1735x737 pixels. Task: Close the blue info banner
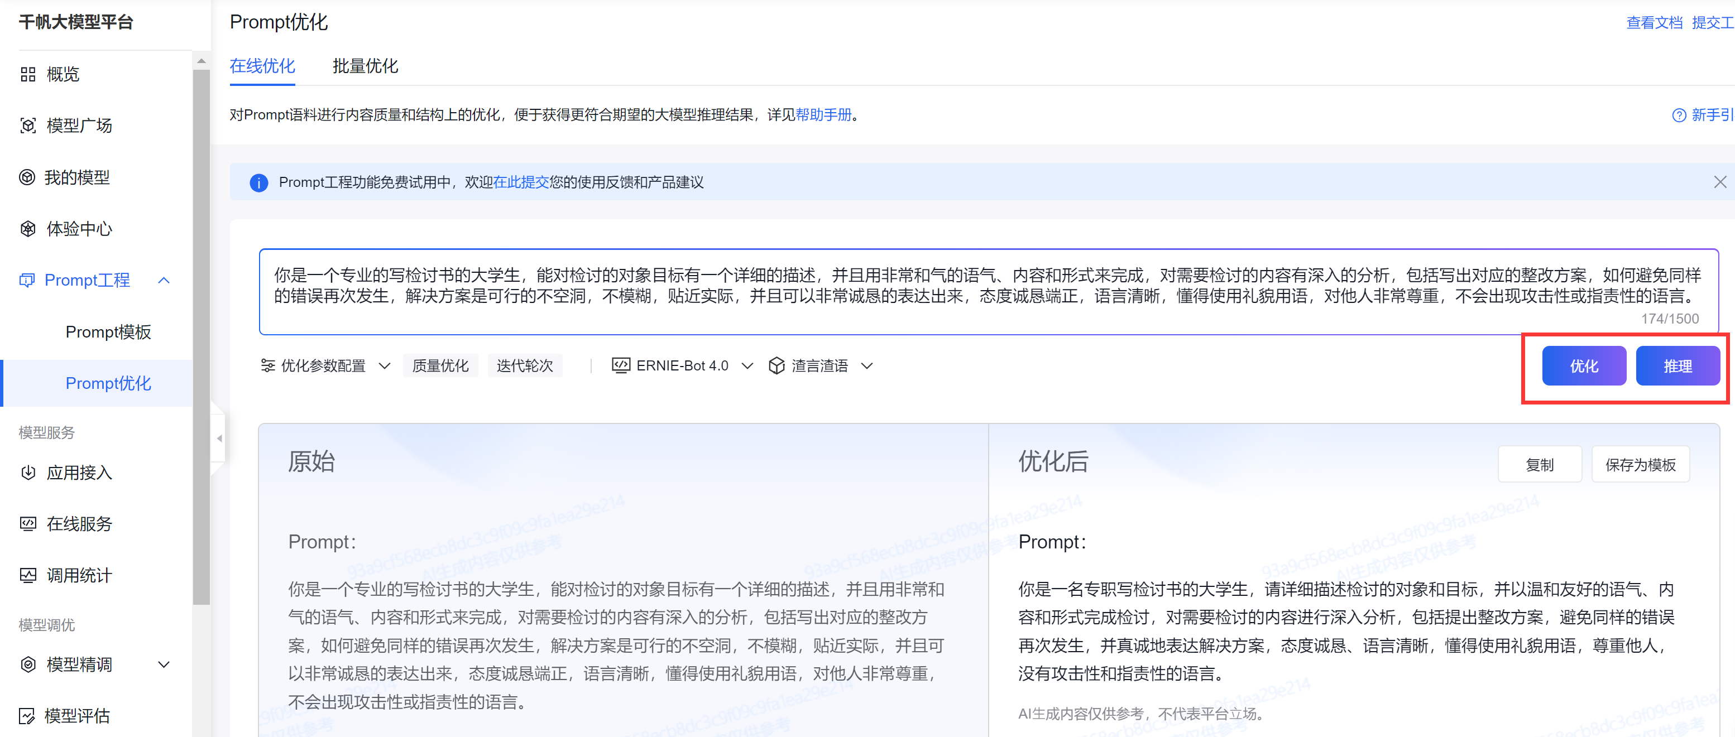pos(1719,182)
